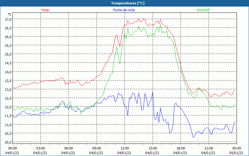
Task: Click the "12,5" y-axis value
Action: [8, 98]
